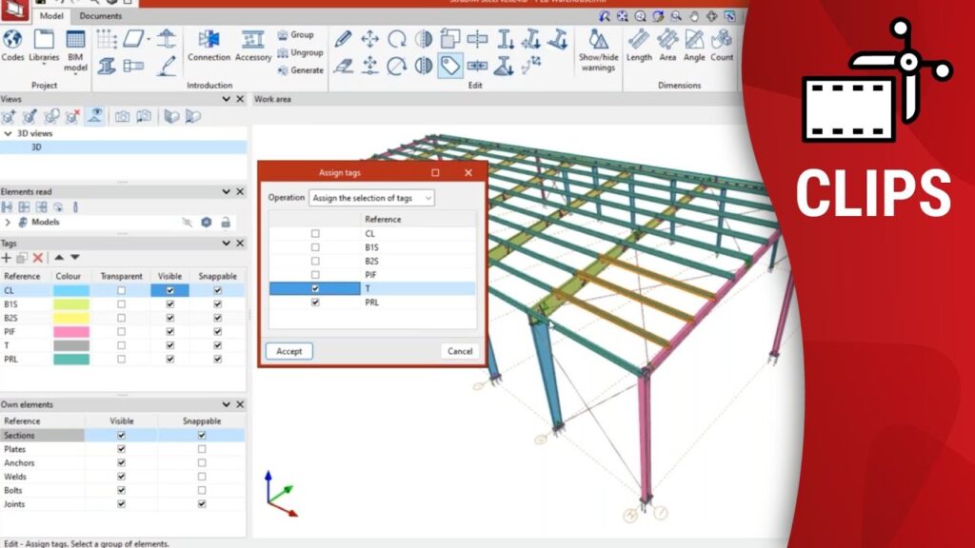Collapse the 3D views tree node
This screenshot has height=548, width=975.
click(x=8, y=134)
